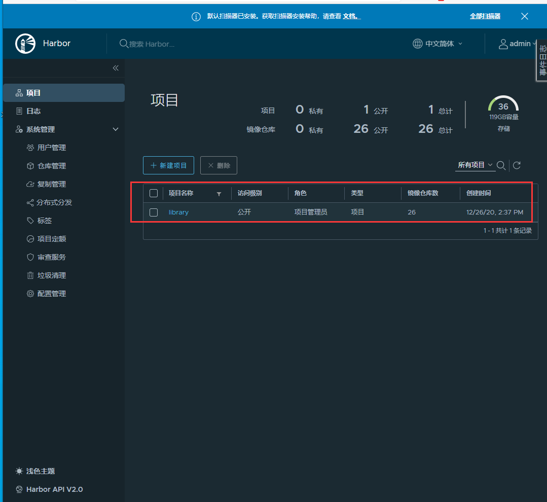The width and height of the screenshot is (547, 502).
Task: Click the 仓库管理 cube icon
Action: [30, 166]
